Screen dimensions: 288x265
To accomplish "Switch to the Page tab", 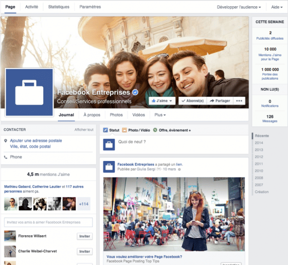I will point(10,7).
